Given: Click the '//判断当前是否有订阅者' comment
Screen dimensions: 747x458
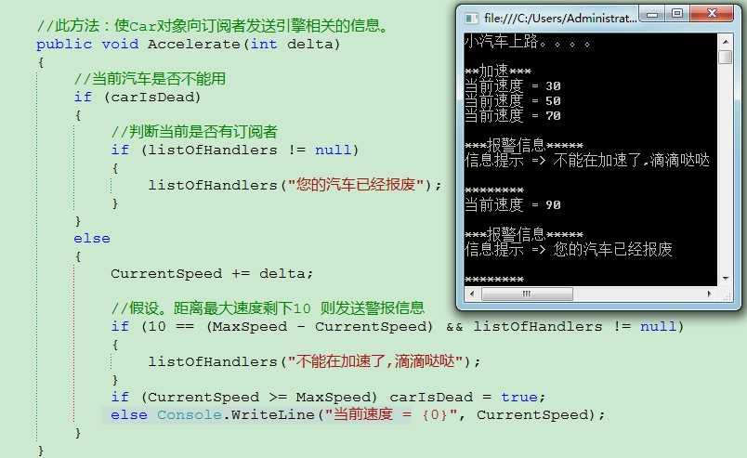Looking at the screenshot, I should click(x=194, y=132).
